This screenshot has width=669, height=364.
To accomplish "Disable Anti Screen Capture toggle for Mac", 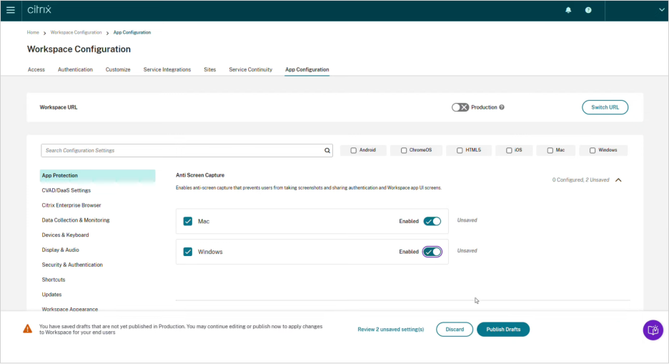I will pos(432,221).
